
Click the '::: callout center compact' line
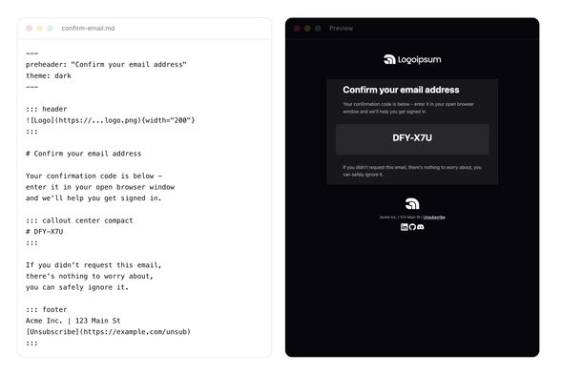pos(79,220)
